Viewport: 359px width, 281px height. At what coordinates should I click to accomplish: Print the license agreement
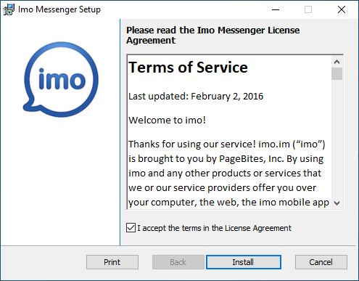(x=112, y=262)
